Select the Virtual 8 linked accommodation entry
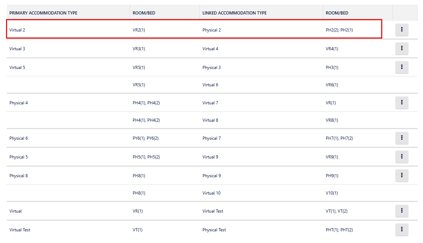This screenshot has height=243, width=423. (210, 120)
